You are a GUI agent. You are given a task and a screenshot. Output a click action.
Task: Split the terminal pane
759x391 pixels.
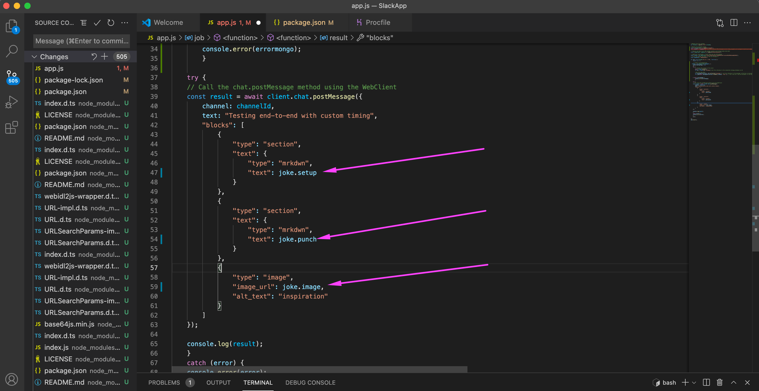(x=706, y=383)
